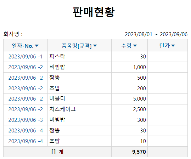Select 초밥 cell in the 10 quantity row
The width and height of the screenshot is (191, 159).
pyautogui.click(x=79, y=141)
